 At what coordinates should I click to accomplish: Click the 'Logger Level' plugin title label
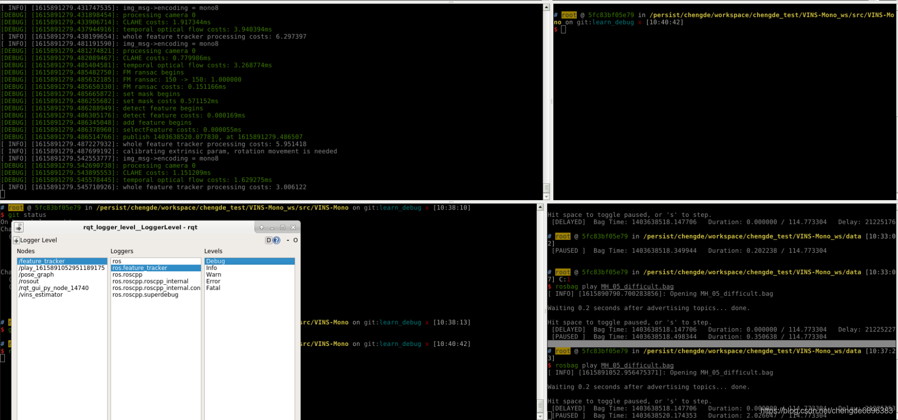click(x=38, y=240)
